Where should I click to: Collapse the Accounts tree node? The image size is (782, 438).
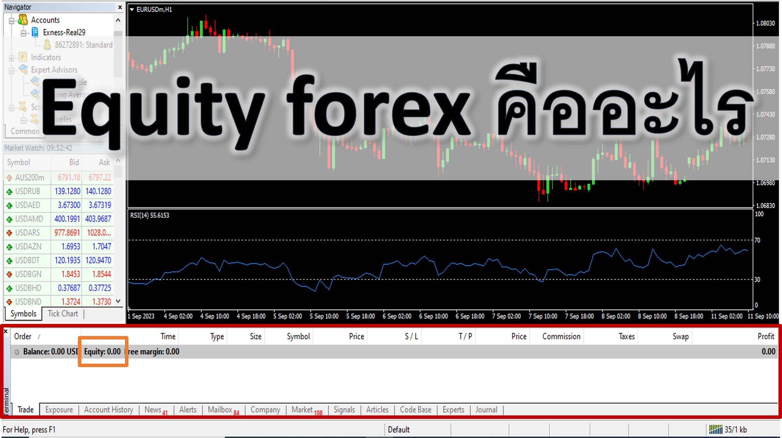[x=12, y=21]
